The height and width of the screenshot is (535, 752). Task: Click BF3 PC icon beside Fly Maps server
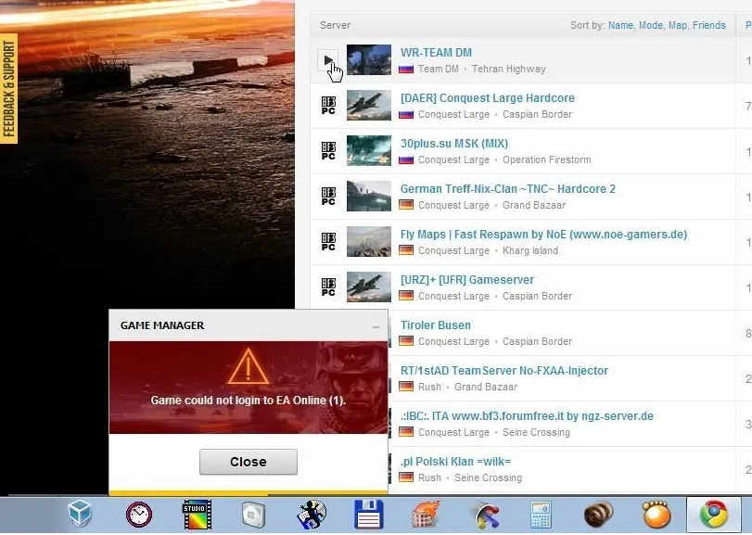328,242
